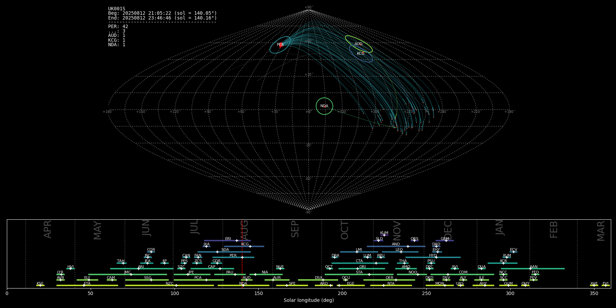Click the XHE shower label
Screen dimensions: 616x308
tap(594, 284)
